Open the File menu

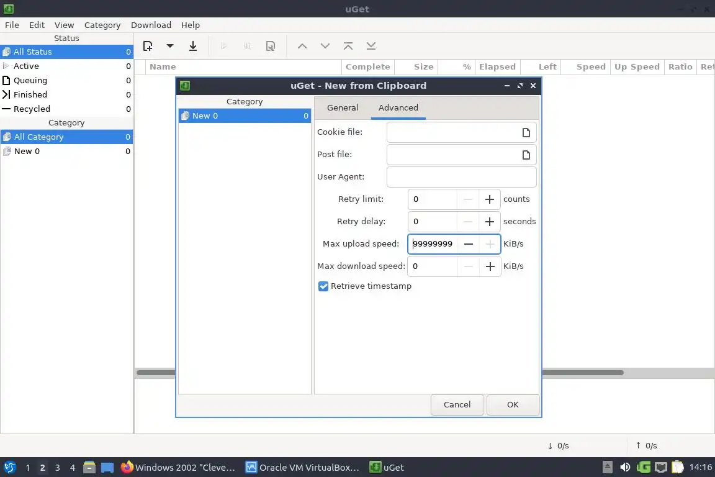point(12,25)
